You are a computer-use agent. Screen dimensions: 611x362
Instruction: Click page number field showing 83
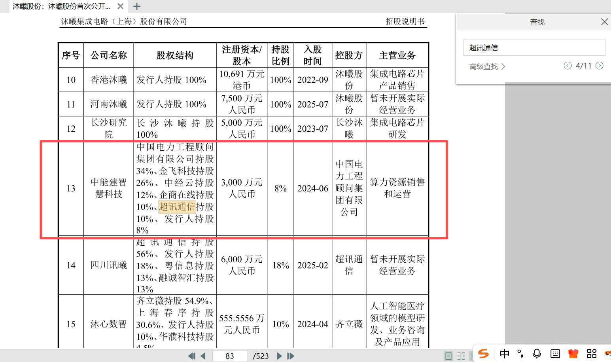click(x=230, y=356)
